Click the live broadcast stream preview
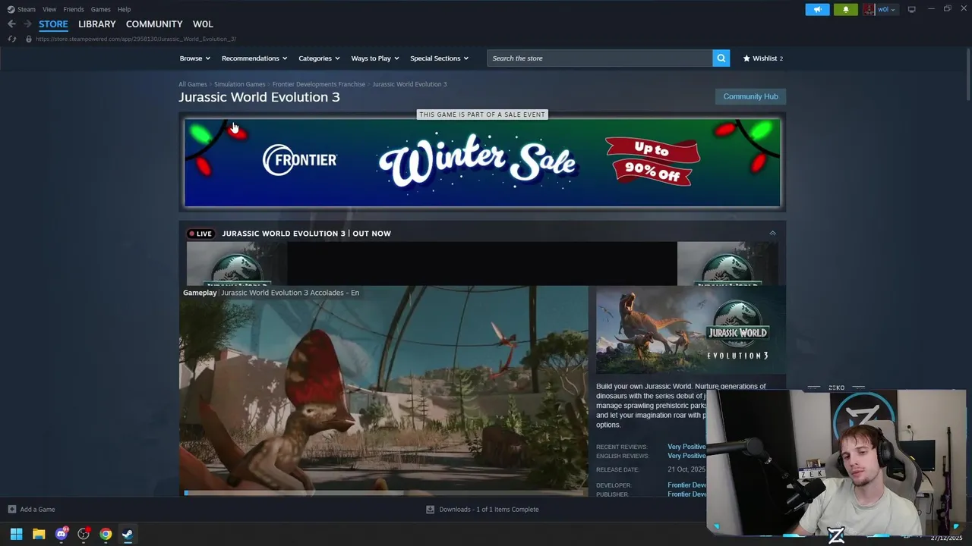This screenshot has height=546, width=972. [482, 264]
